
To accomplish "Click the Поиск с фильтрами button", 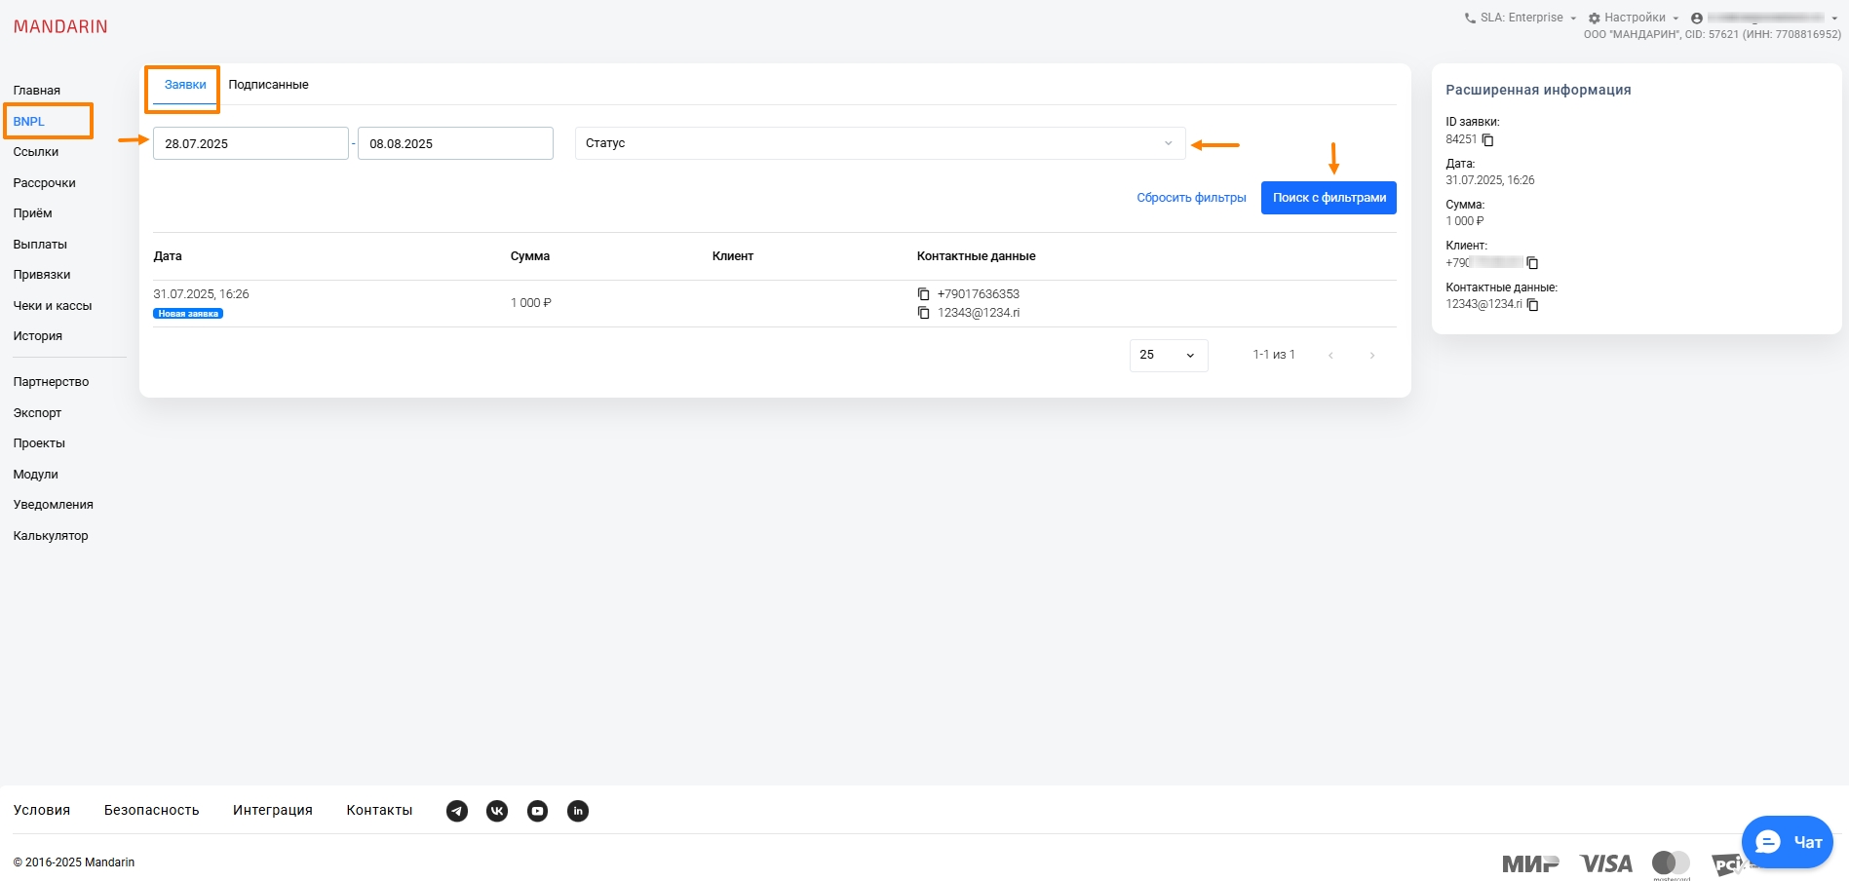I will tap(1329, 198).
